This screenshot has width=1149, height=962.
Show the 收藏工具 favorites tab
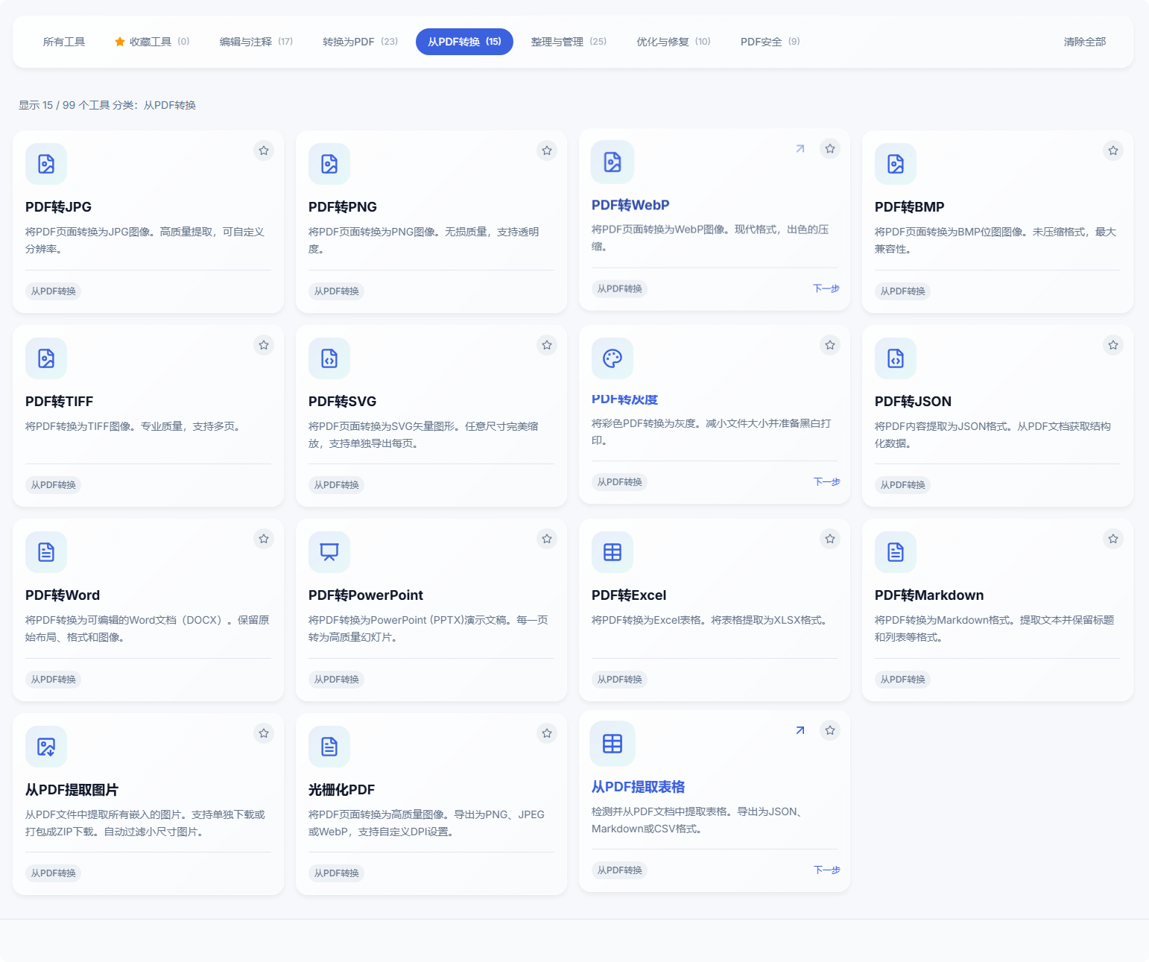(x=151, y=42)
